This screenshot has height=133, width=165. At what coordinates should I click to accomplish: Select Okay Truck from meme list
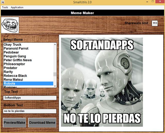[x=12, y=45]
